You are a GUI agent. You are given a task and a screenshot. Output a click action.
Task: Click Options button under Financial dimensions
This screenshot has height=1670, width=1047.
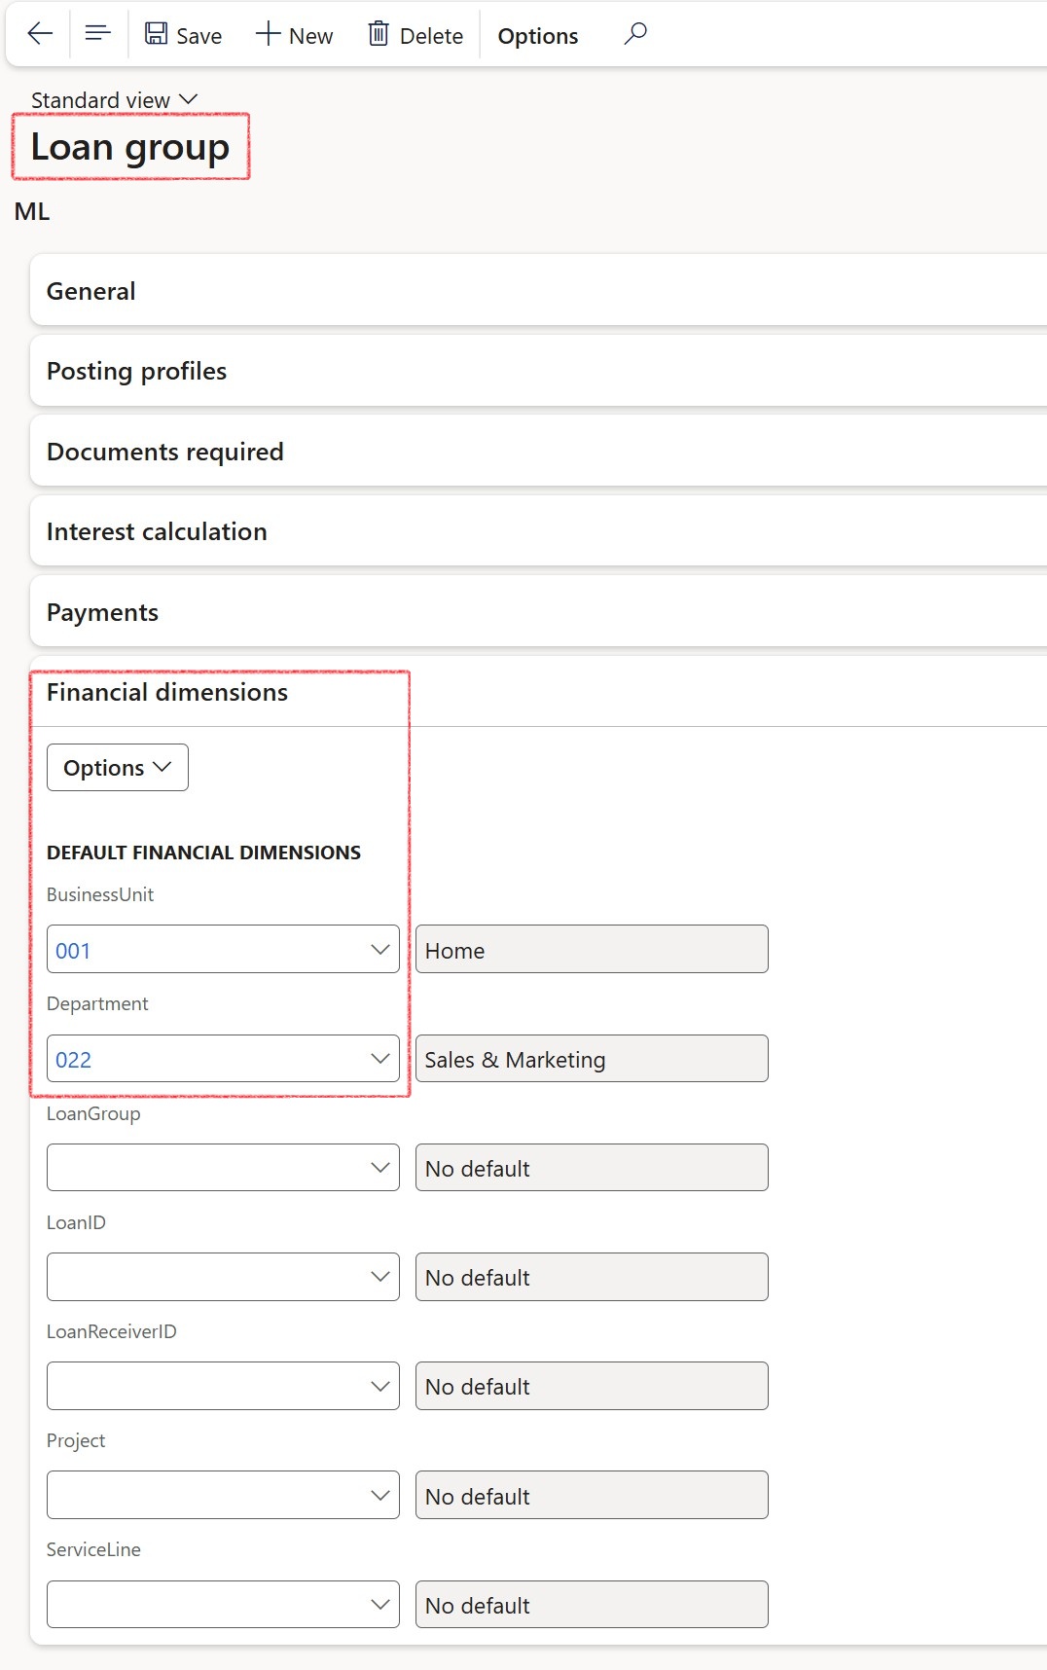point(118,768)
